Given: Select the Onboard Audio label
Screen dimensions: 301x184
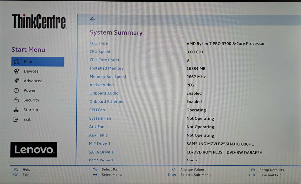Looking at the screenshot, I should pyautogui.click(x=104, y=93).
